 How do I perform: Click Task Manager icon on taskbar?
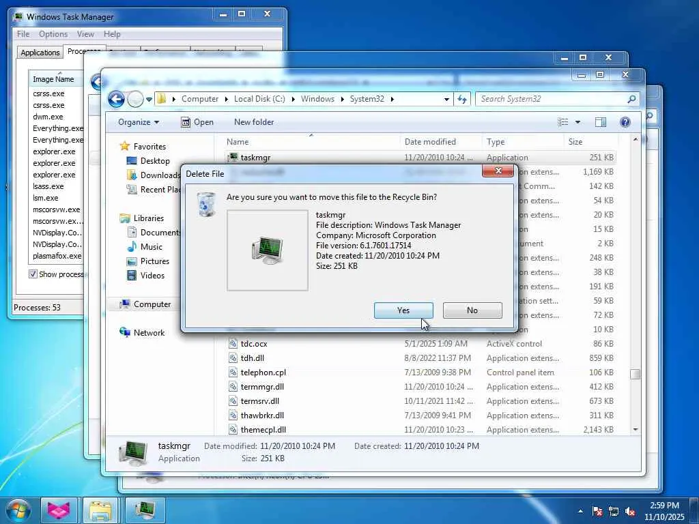coord(145,510)
